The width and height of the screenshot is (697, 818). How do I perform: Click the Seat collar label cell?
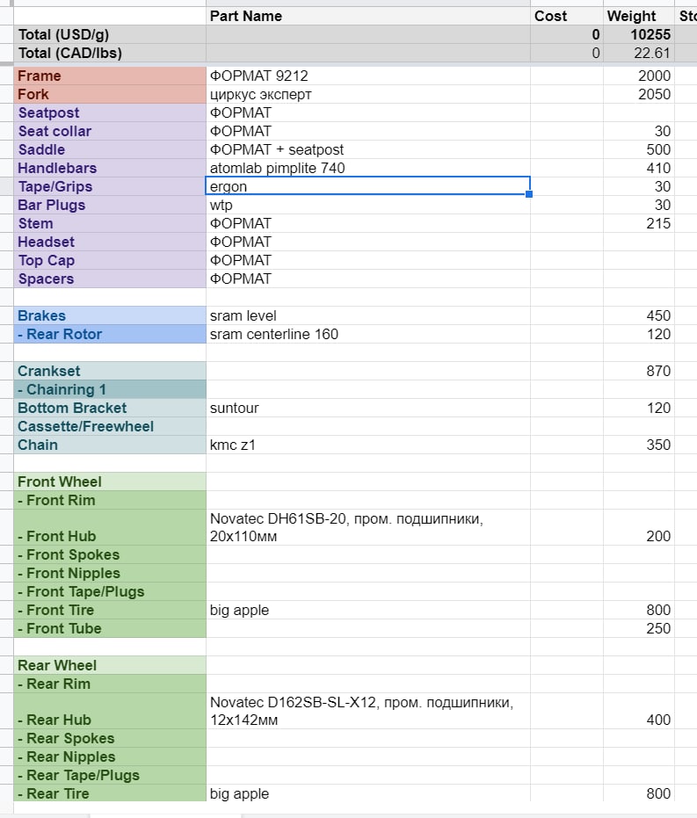(110, 132)
